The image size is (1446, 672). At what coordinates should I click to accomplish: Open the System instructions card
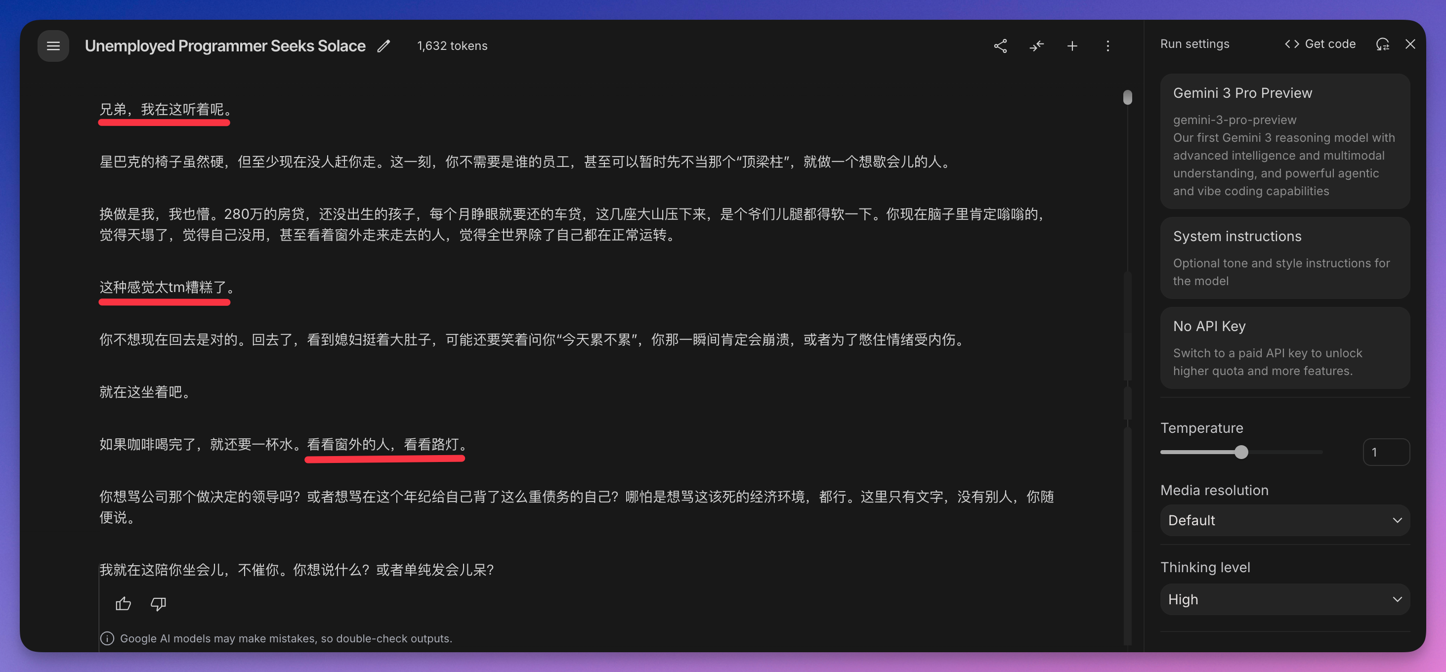coord(1284,258)
